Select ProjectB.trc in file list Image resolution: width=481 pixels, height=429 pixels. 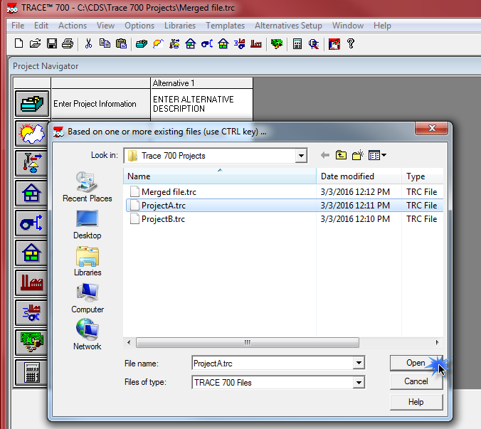[x=283, y=219]
